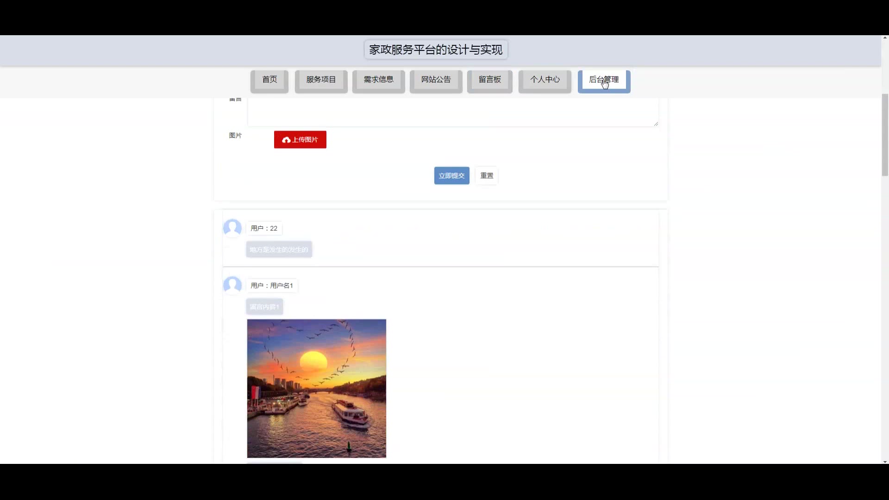
Task: Navigate to 网站公告 page
Action: pos(436,80)
